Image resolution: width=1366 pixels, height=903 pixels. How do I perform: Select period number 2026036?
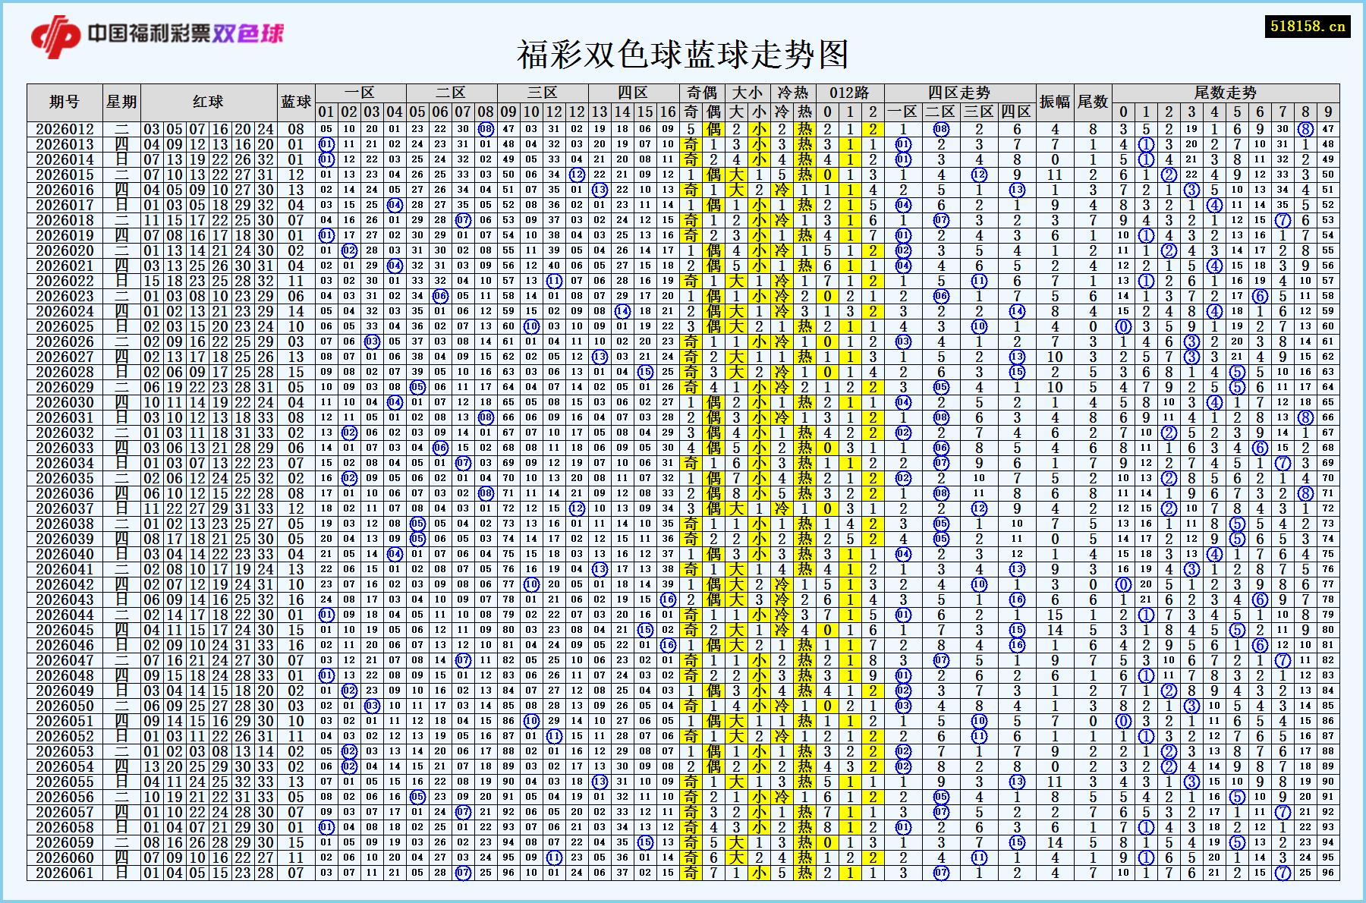65,494
